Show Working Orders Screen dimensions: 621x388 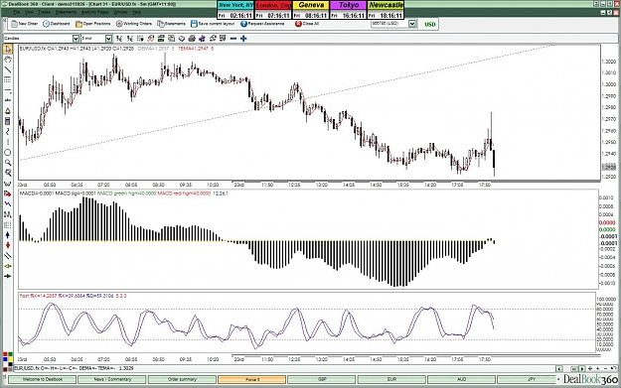(x=134, y=24)
